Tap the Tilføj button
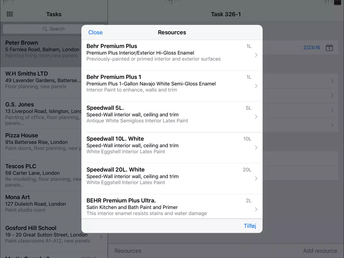 tap(250, 226)
